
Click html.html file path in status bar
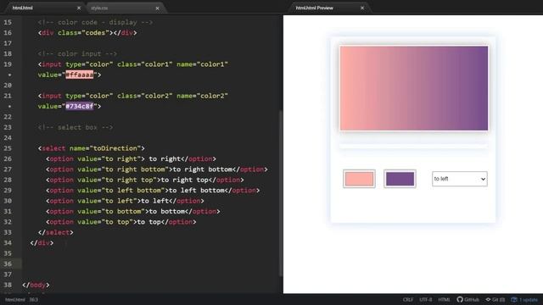click(x=15, y=299)
